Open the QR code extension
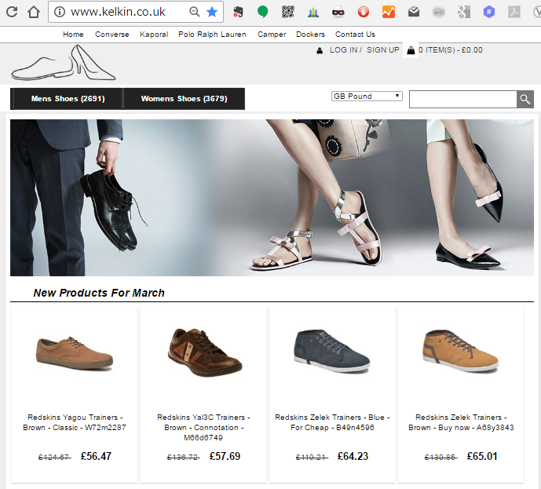The image size is (541, 489). pos(288,12)
